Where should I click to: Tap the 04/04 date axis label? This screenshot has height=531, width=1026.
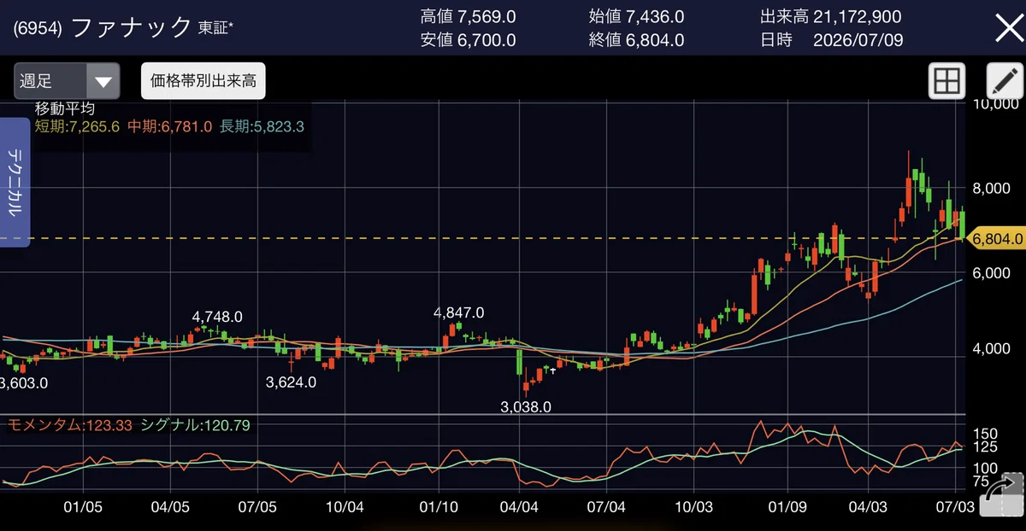(x=519, y=506)
